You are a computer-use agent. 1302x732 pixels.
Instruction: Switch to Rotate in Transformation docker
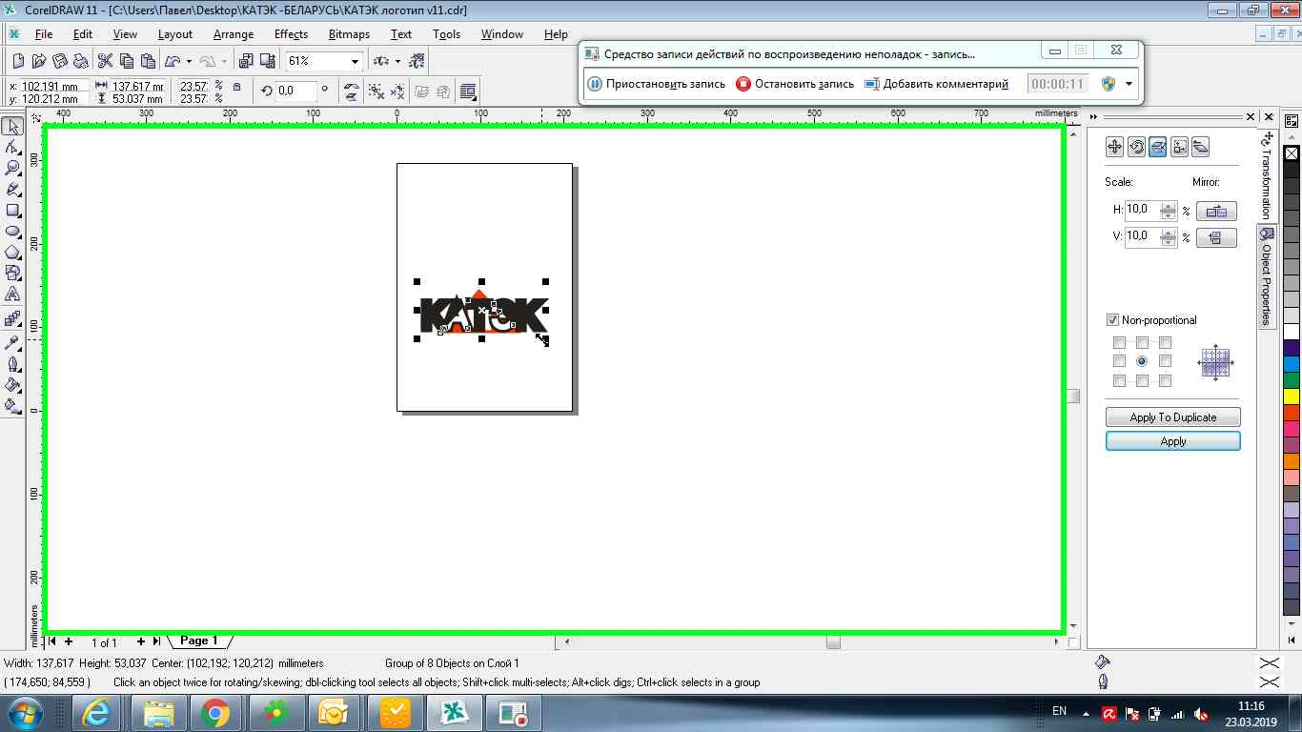coord(1136,147)
